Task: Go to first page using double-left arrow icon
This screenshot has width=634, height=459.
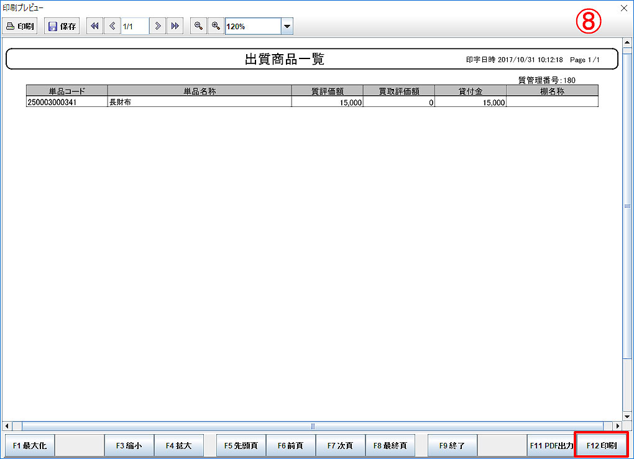Action: coord(94,26)
